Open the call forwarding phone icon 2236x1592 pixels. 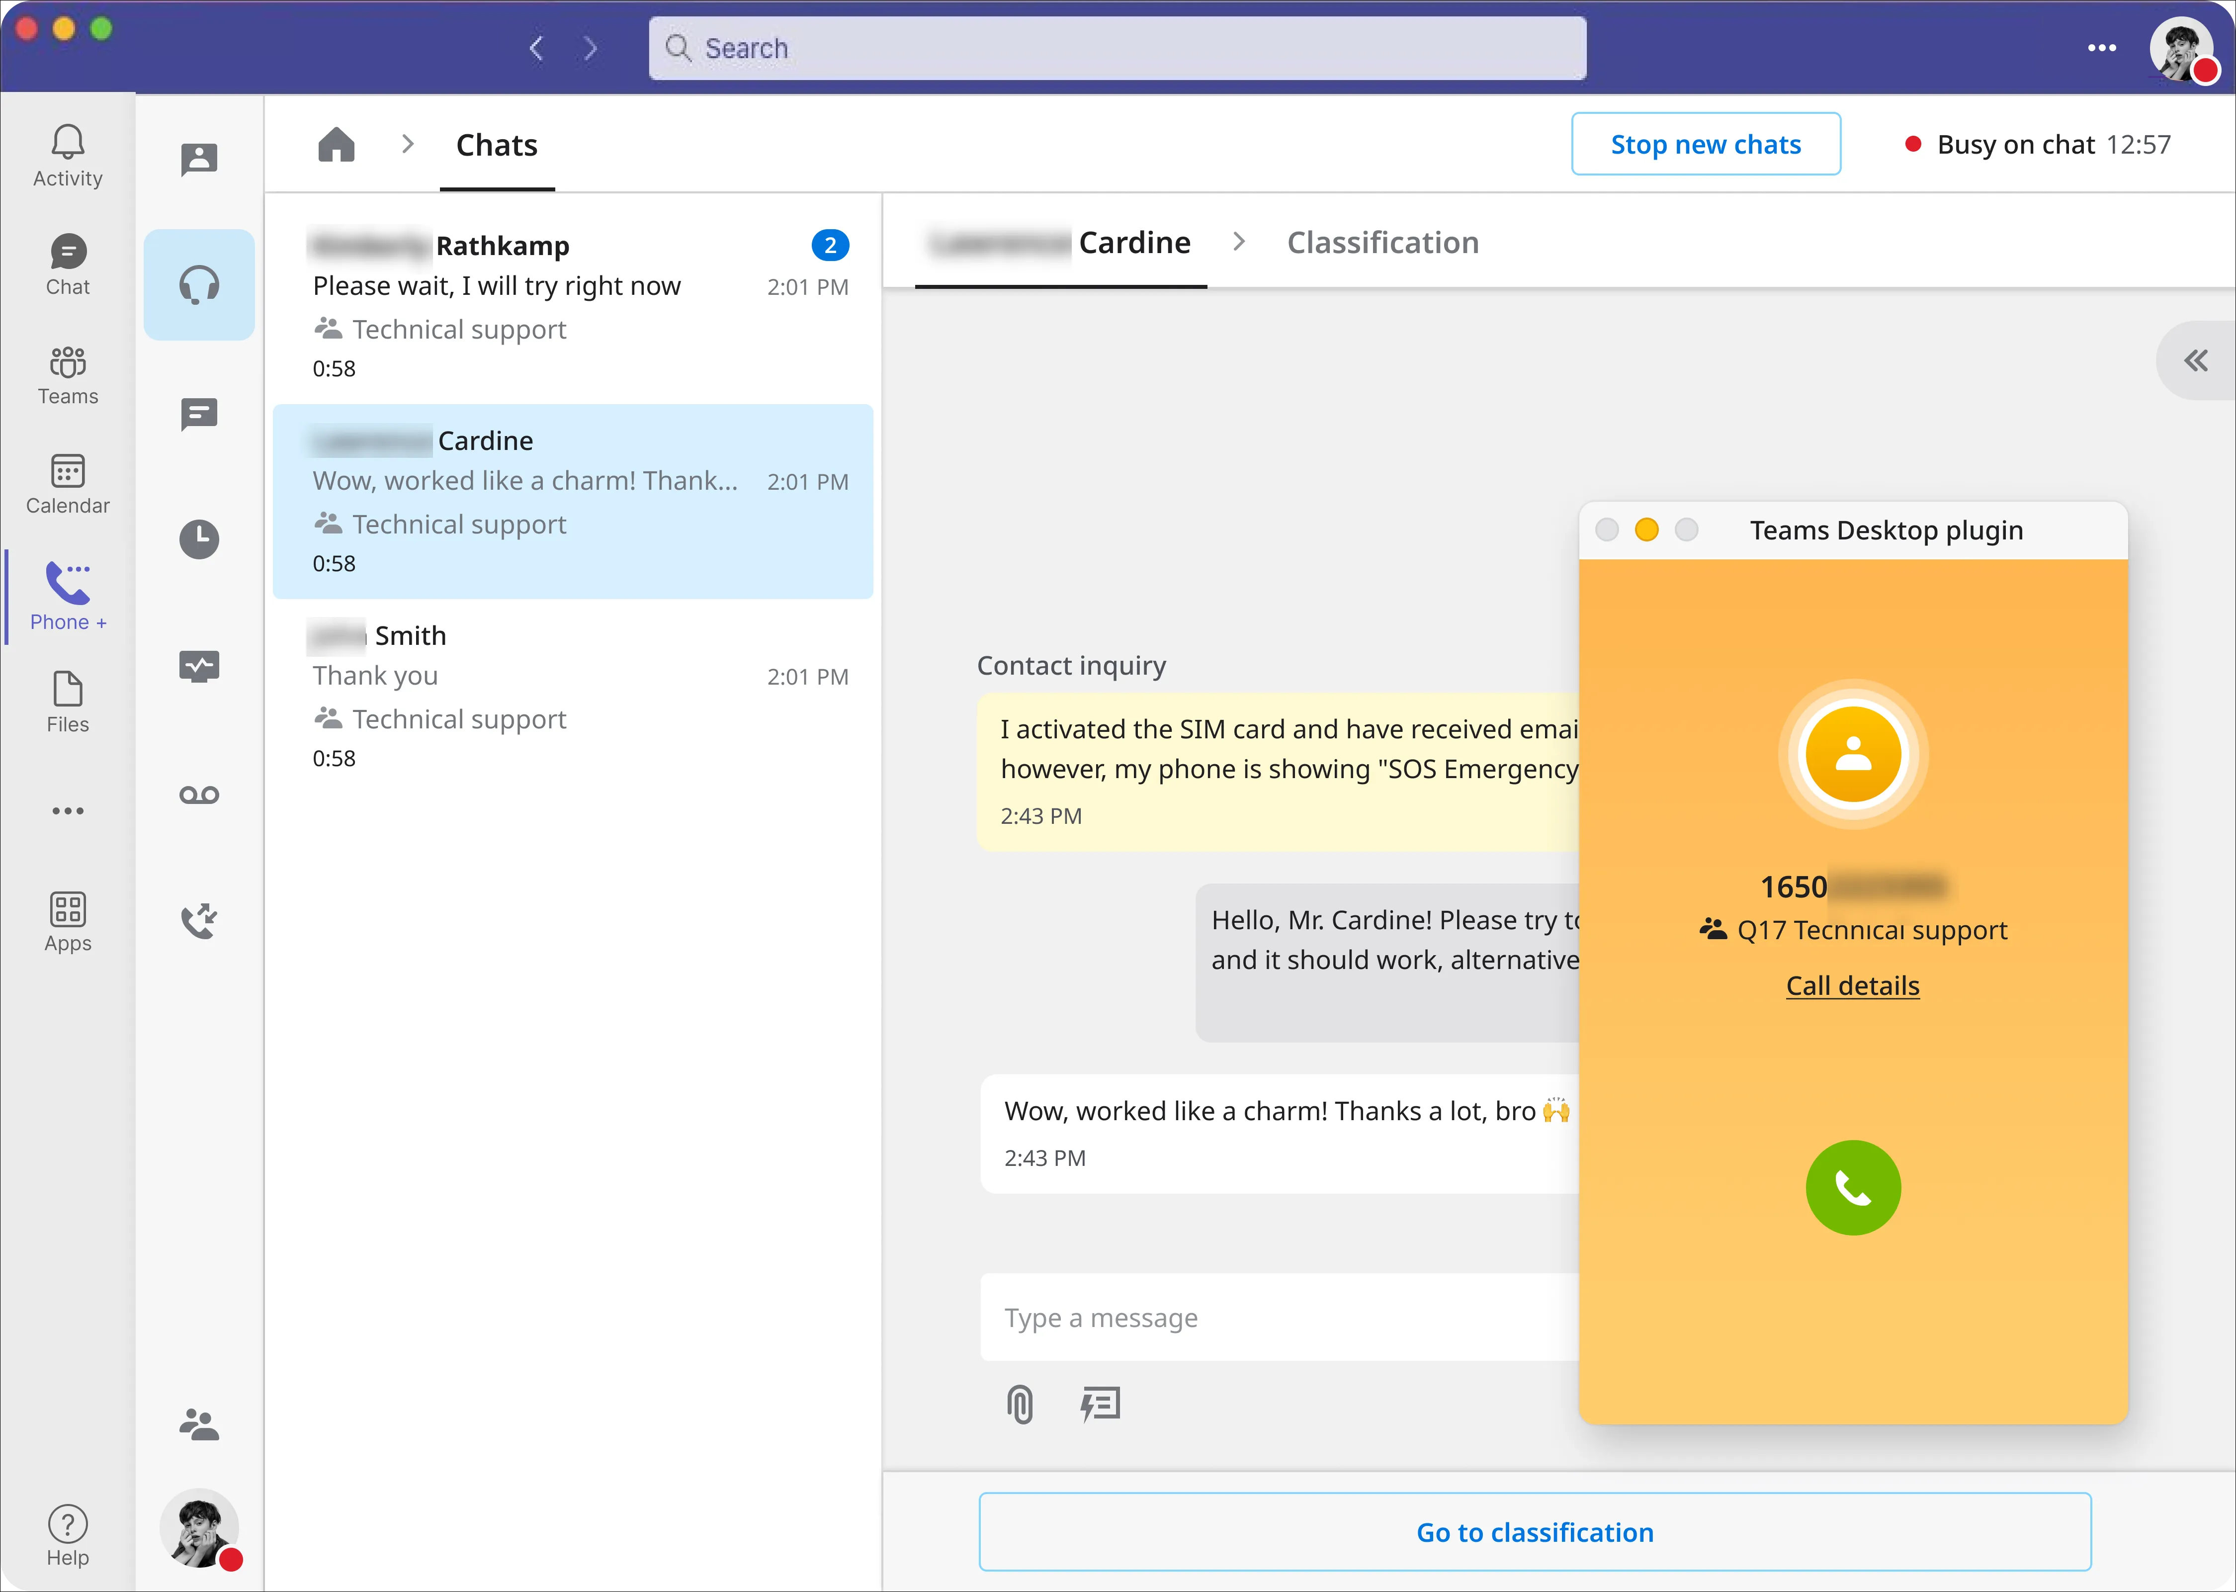click(x=199, y=920)
